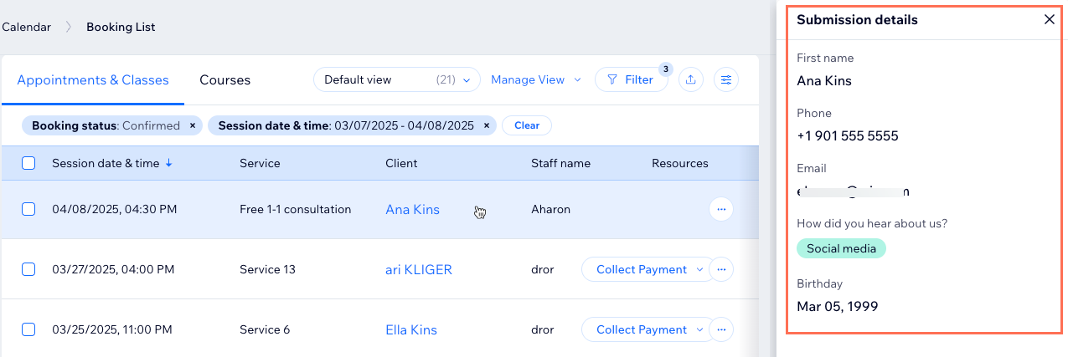Select the Social media tag in Submission details
1068x357 pixels.
(x=841, y=248)
